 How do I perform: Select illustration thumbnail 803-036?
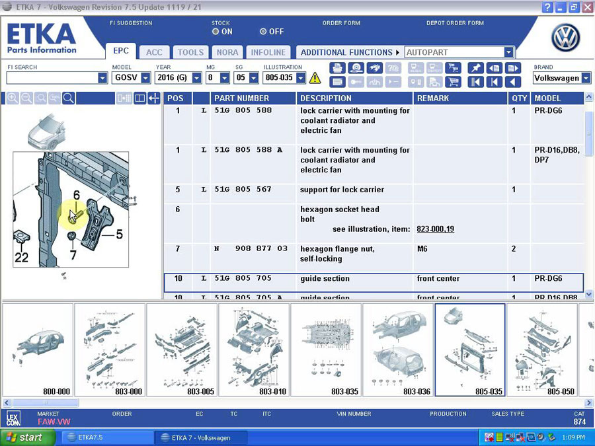[398, 350]
